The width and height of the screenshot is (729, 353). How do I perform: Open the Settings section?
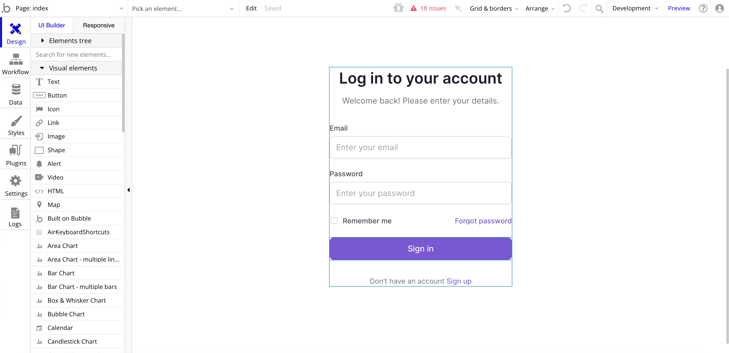click(x=15, y=185)
